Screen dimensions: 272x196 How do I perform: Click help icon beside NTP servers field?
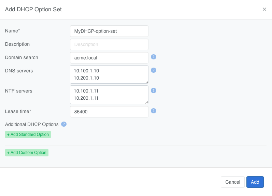pos(154,90)
